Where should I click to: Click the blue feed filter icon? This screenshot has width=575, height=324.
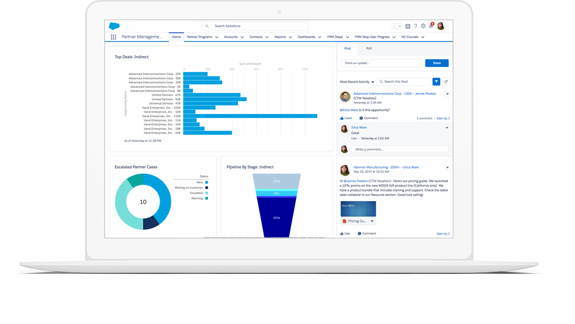pos(436,82)
